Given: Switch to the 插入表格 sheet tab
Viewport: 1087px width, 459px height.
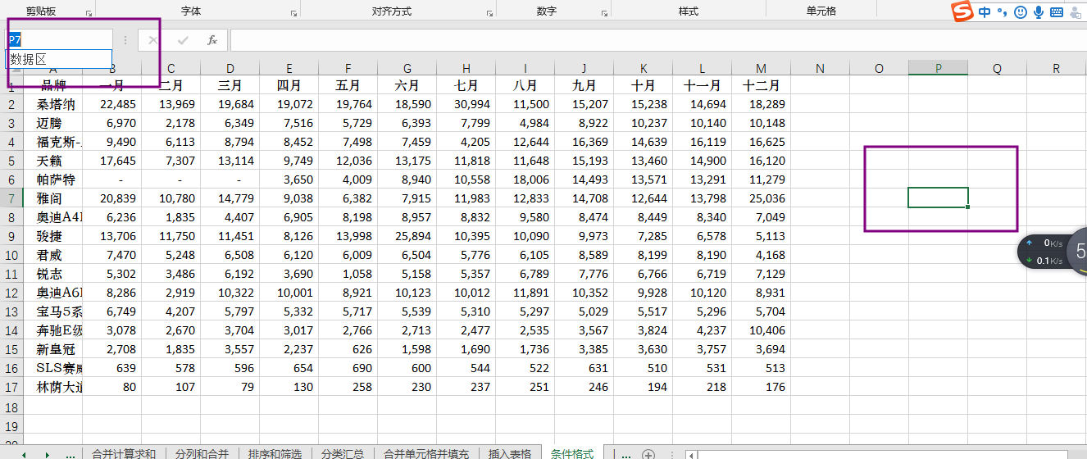Looking at the screenshot, I should (x=510, y=453).
